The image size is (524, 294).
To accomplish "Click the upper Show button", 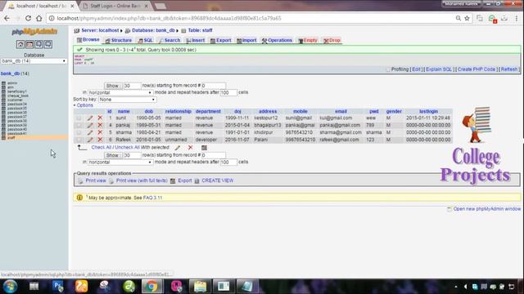I will 112,86.
